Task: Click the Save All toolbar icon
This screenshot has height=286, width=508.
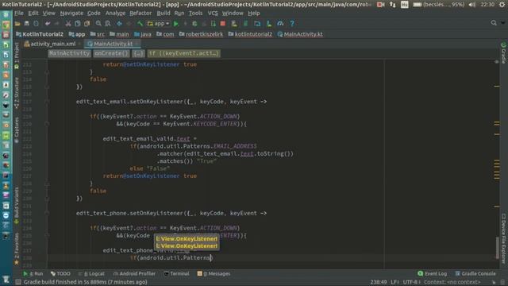Action: tap(26, 24)
